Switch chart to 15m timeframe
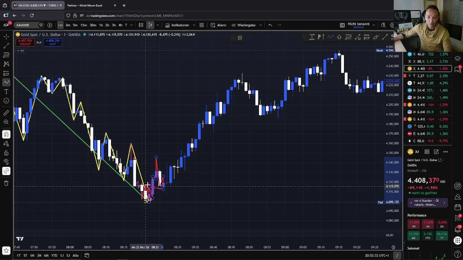This screenshot has height=260, width=463. pos(84,25)
